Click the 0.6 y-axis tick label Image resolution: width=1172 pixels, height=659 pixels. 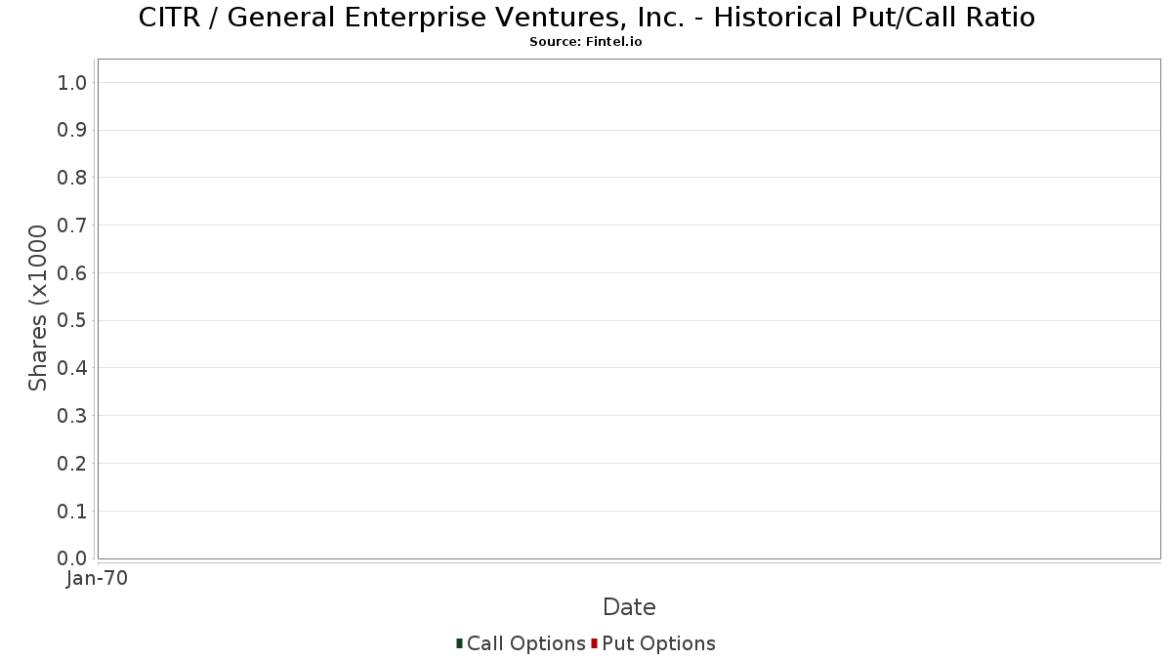point(73,273)
